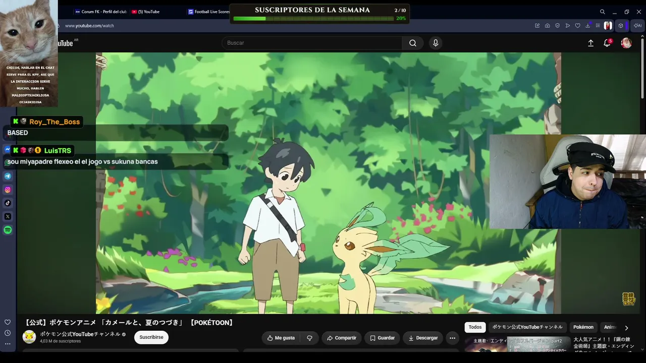Select the Pokémon filter chip
646x363 pixels.
[583, 327]
